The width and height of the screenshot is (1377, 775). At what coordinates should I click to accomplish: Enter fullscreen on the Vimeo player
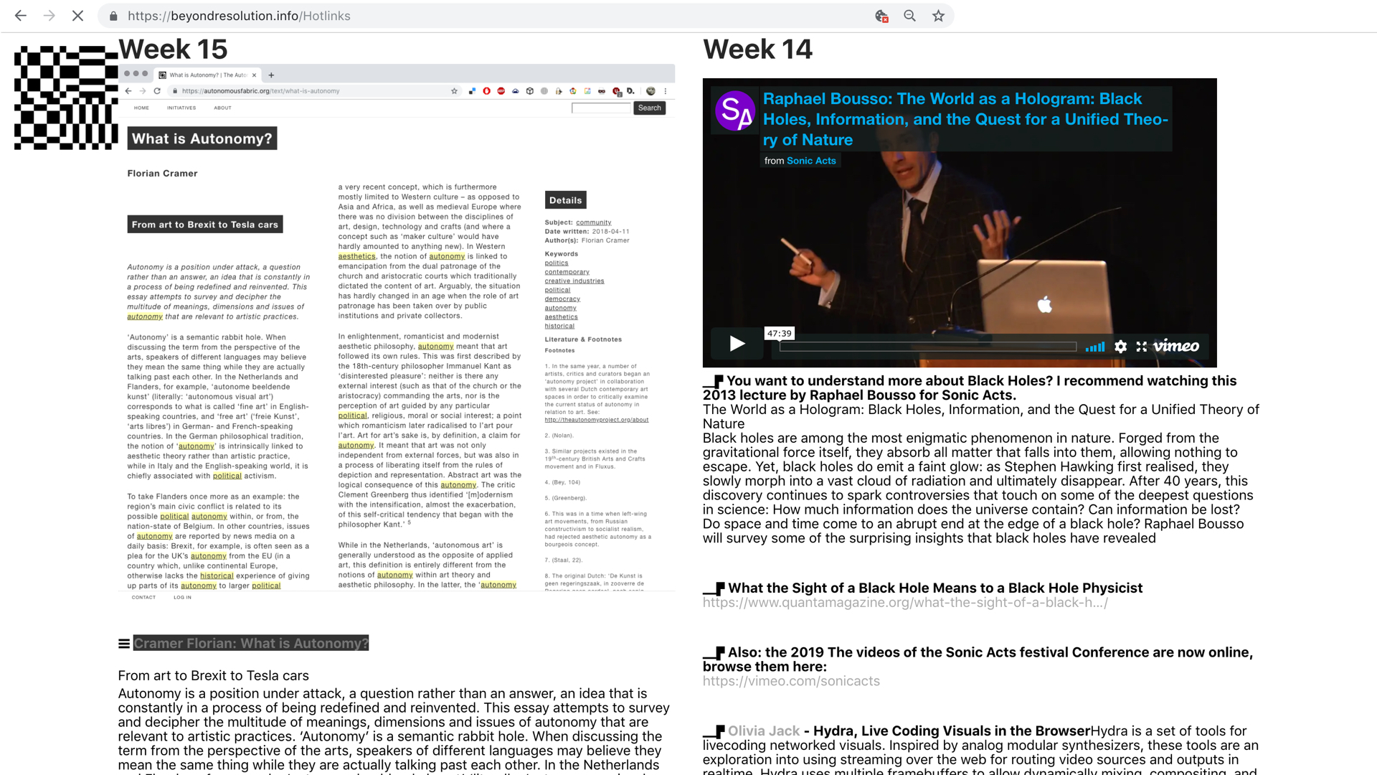[1141, 347]
